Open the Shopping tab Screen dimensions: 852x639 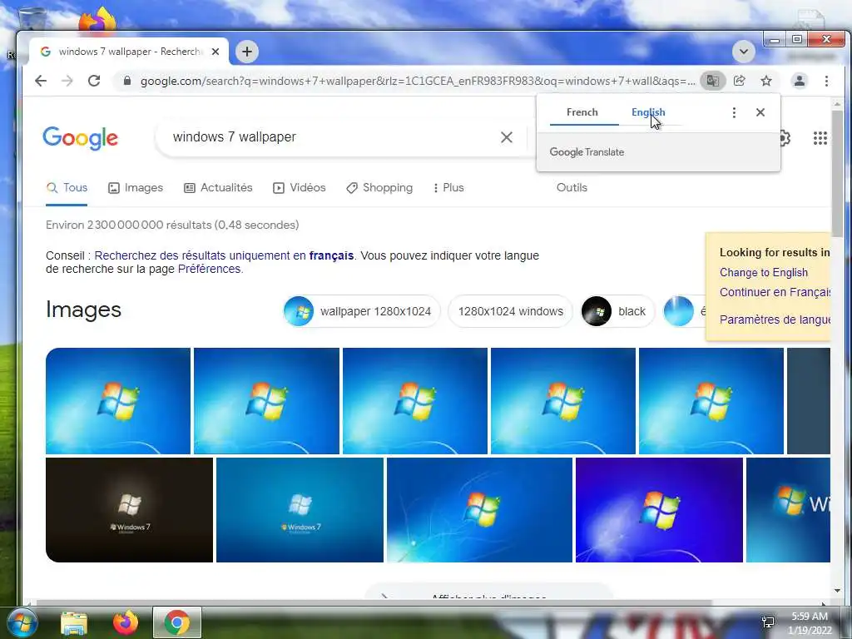379,188
